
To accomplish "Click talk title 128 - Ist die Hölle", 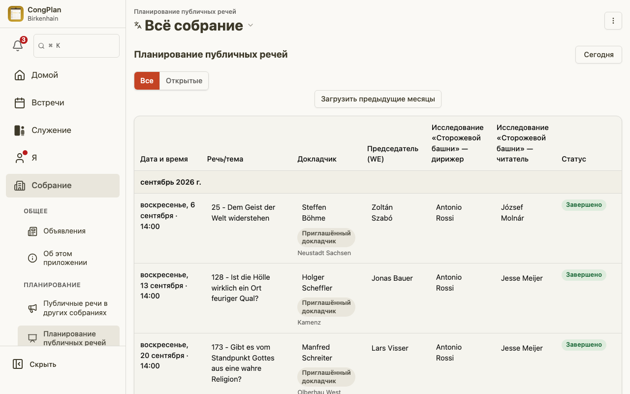I will [241, 288].
